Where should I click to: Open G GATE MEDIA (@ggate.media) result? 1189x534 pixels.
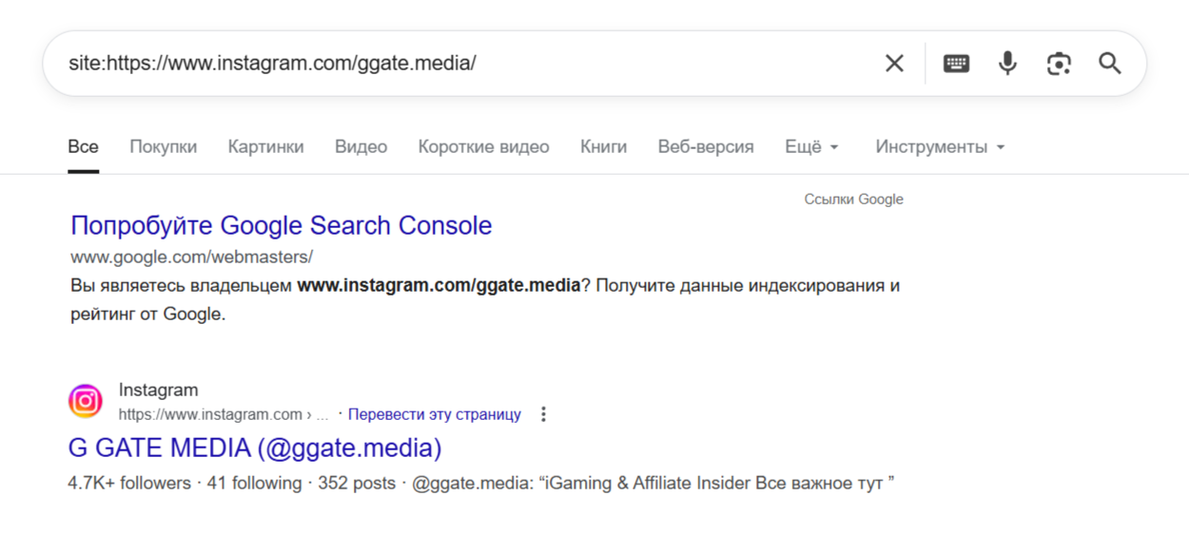pos(255,448)
